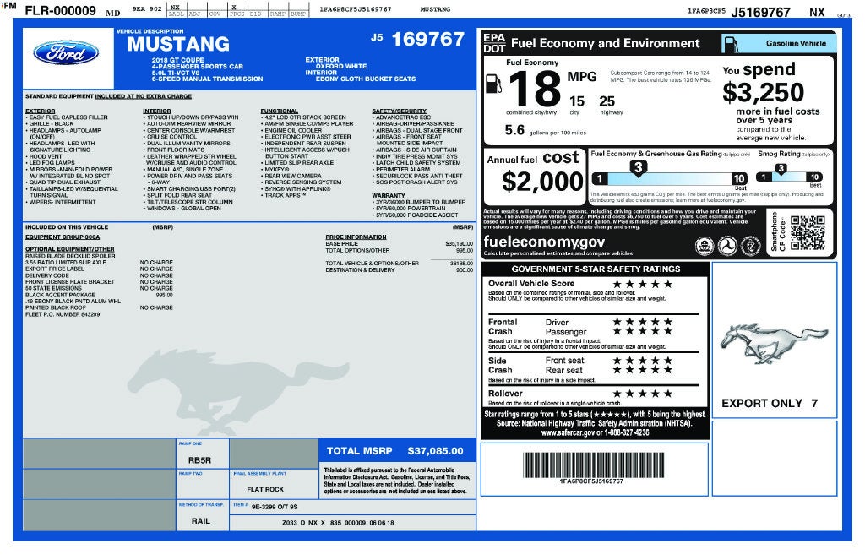Viewport: 865px width, 560px height.
Task: Click the agency seal nearest the QR code
Action: pos(750,246)
